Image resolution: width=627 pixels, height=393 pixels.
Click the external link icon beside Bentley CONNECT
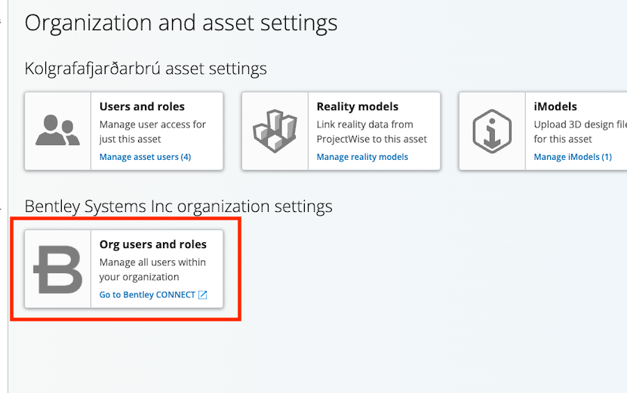pyautogui.click(x=202, y=295)
